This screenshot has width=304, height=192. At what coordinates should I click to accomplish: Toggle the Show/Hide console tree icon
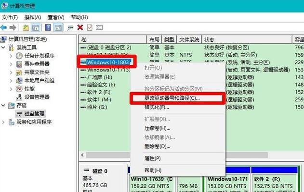coord(36,28)
